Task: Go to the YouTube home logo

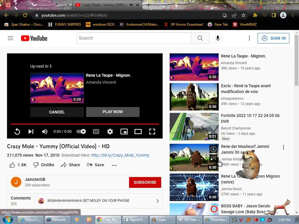Action: click(x=34, y=38)
